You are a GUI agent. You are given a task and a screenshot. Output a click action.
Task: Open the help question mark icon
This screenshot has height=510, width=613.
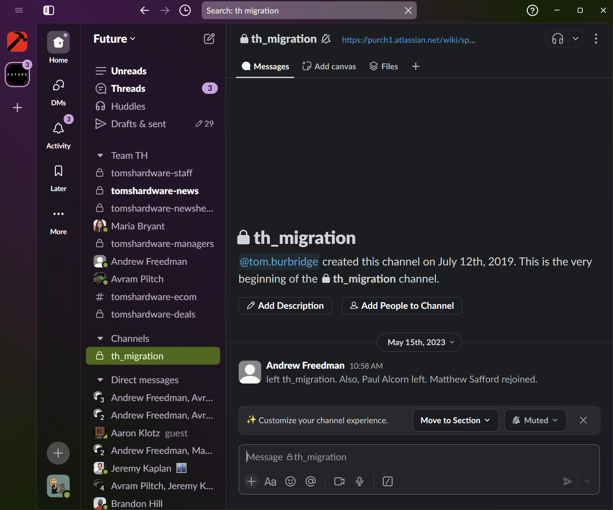pos(532,10)
